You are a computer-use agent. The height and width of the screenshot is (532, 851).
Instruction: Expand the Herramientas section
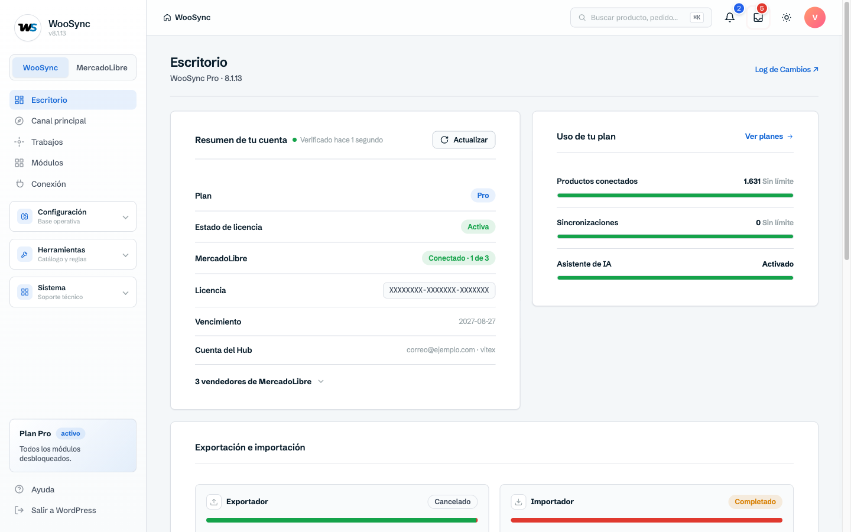(x=73, y=254)
